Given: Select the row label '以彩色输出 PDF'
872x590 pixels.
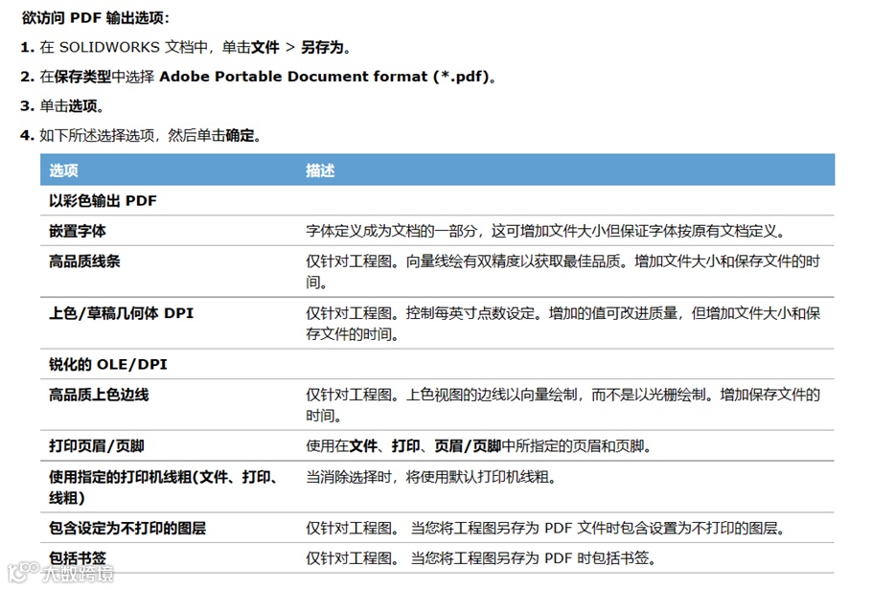Looking at the screenshot, I should pyautogui.click(x=103, y=201).
